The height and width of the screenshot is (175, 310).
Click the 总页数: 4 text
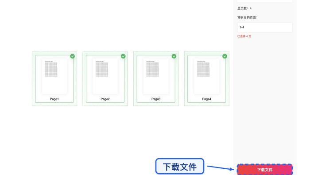coord(244,8)
